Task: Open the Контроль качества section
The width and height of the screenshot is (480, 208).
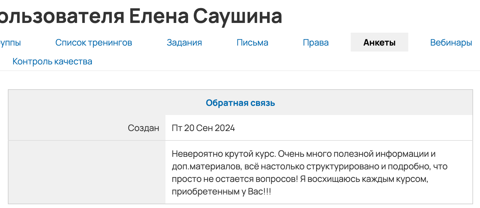Action: (x=53, y=61)
